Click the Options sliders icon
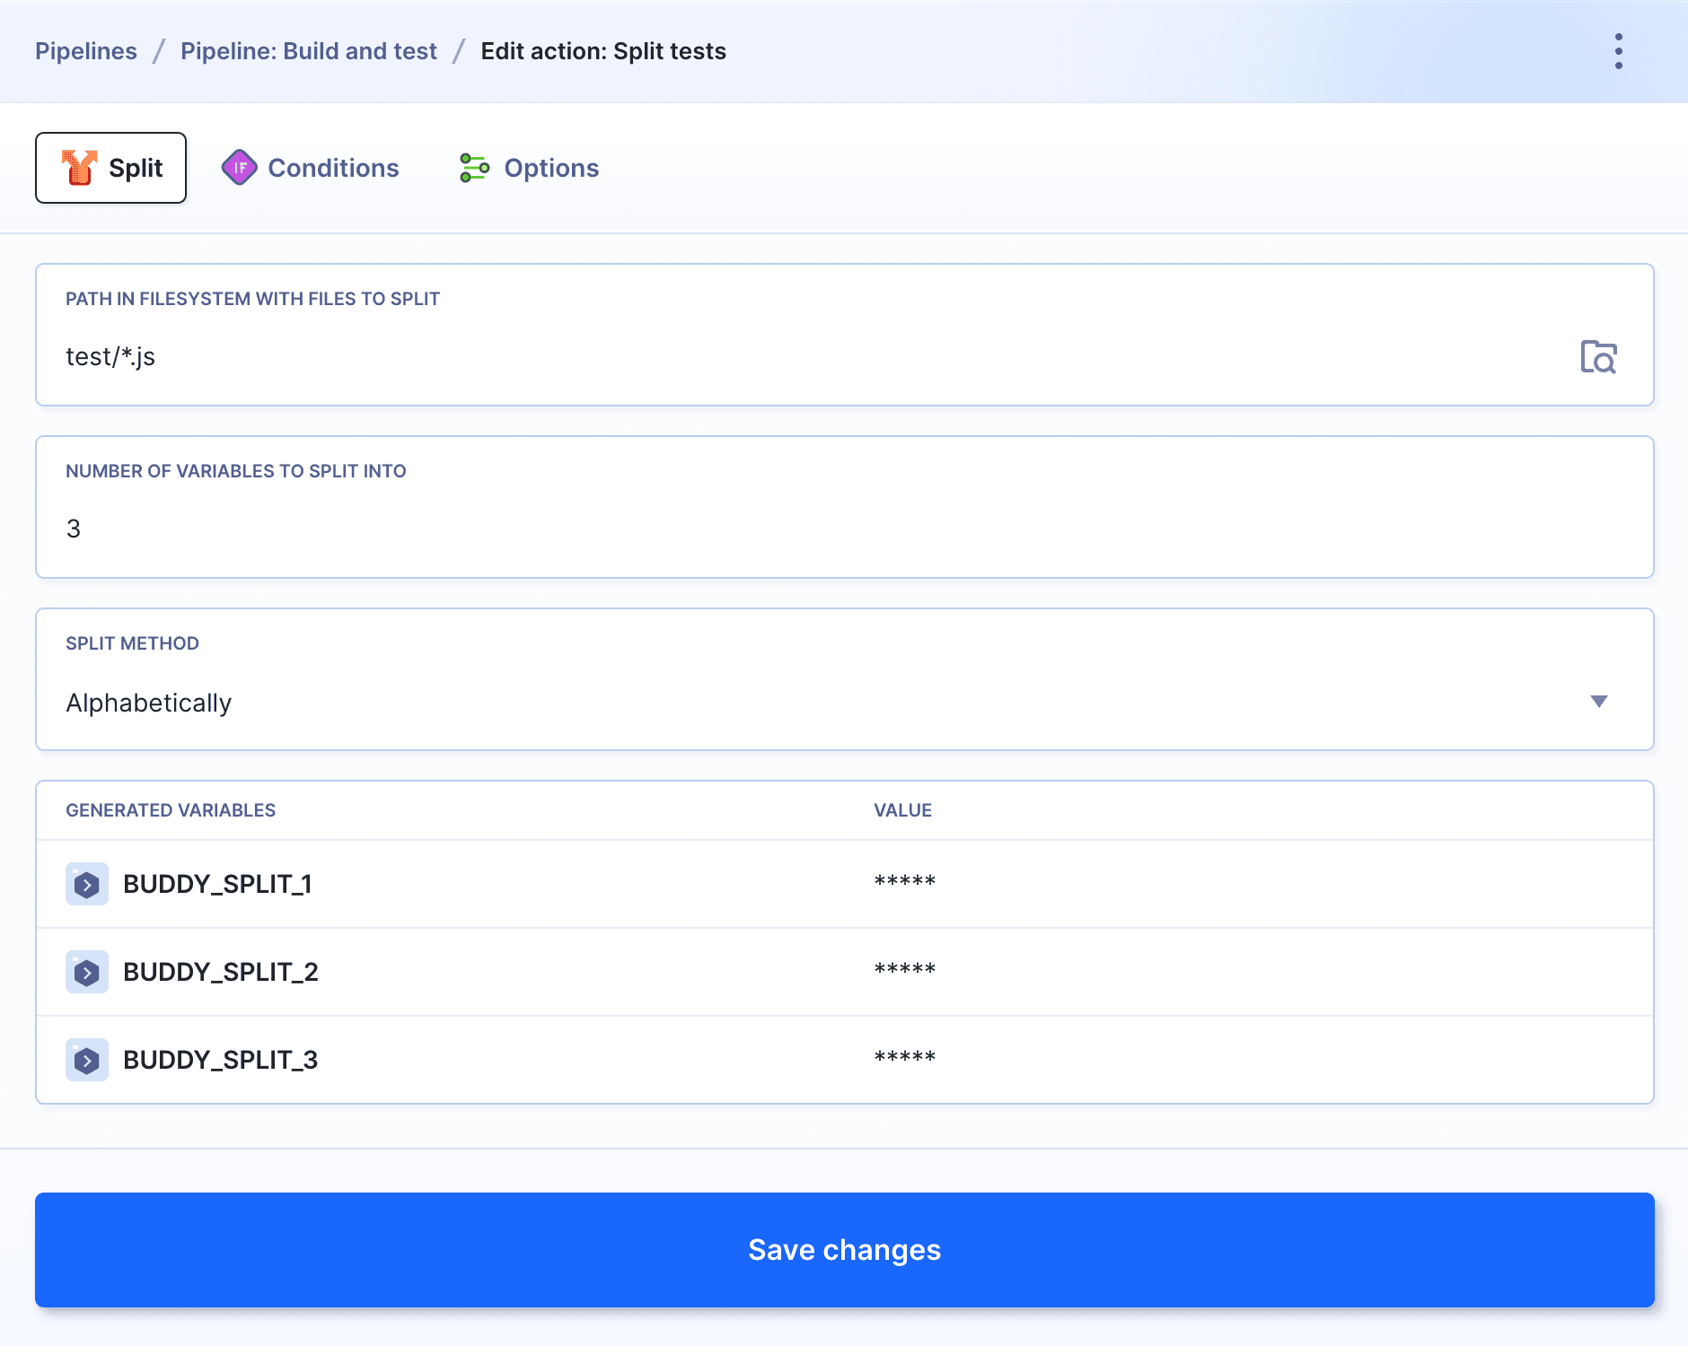This screenshot has width=1688, height=1346. pyautogui.click(x=474, y=167)
